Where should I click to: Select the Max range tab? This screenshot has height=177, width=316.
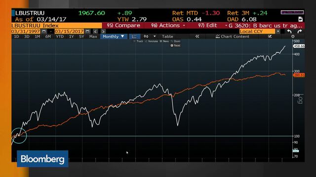click(93, 36)
